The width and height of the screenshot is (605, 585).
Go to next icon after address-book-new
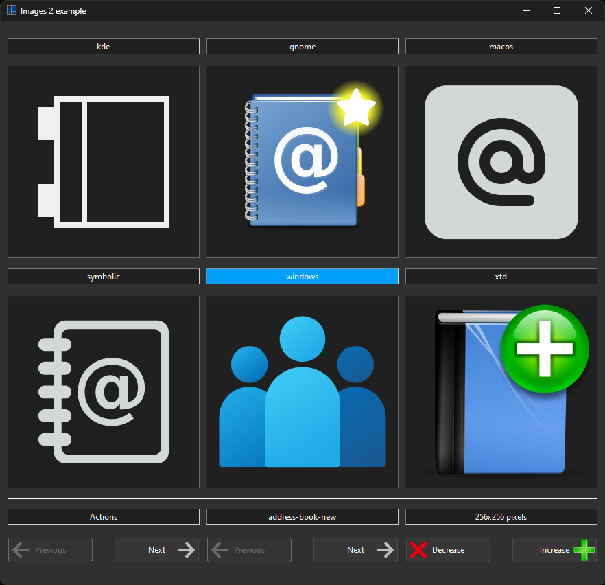(x=355, y=550)
